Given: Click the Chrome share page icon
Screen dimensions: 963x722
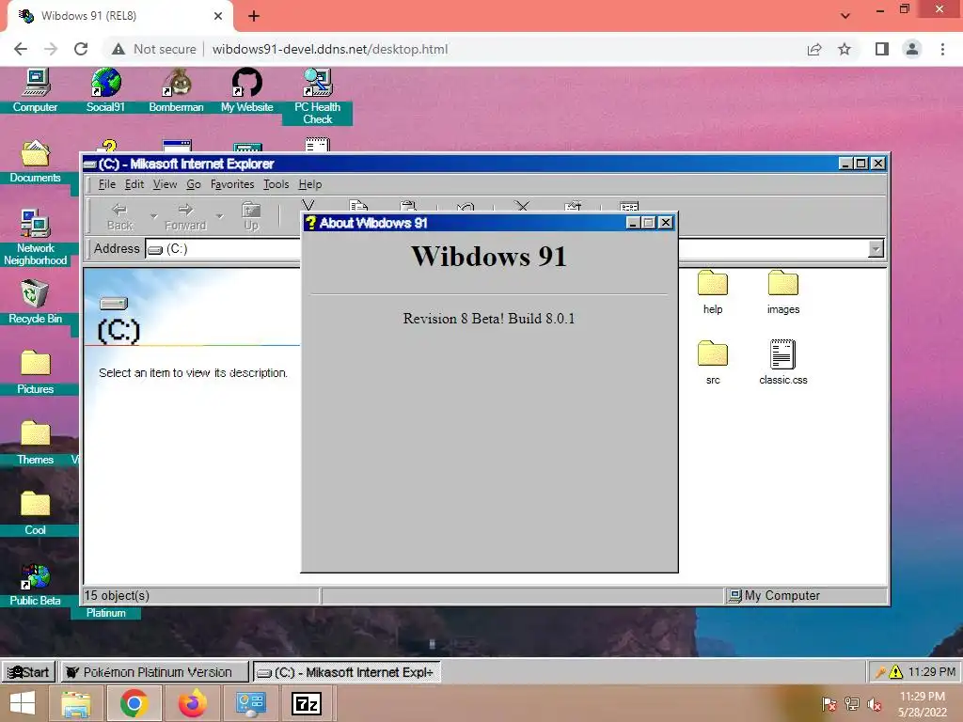Looking at the screenshot, I should 813,49.
